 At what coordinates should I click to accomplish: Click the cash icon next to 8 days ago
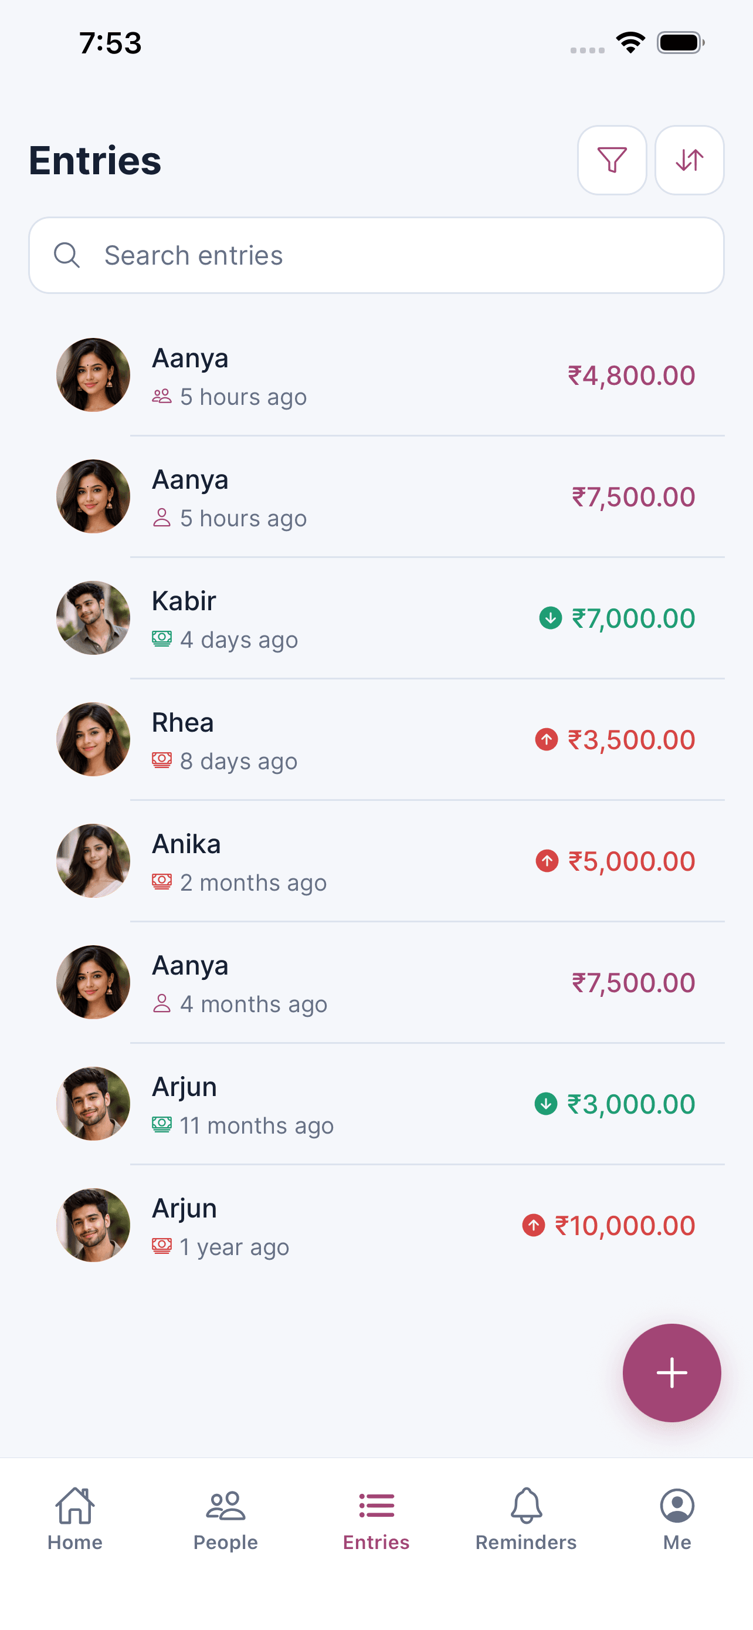162,760
